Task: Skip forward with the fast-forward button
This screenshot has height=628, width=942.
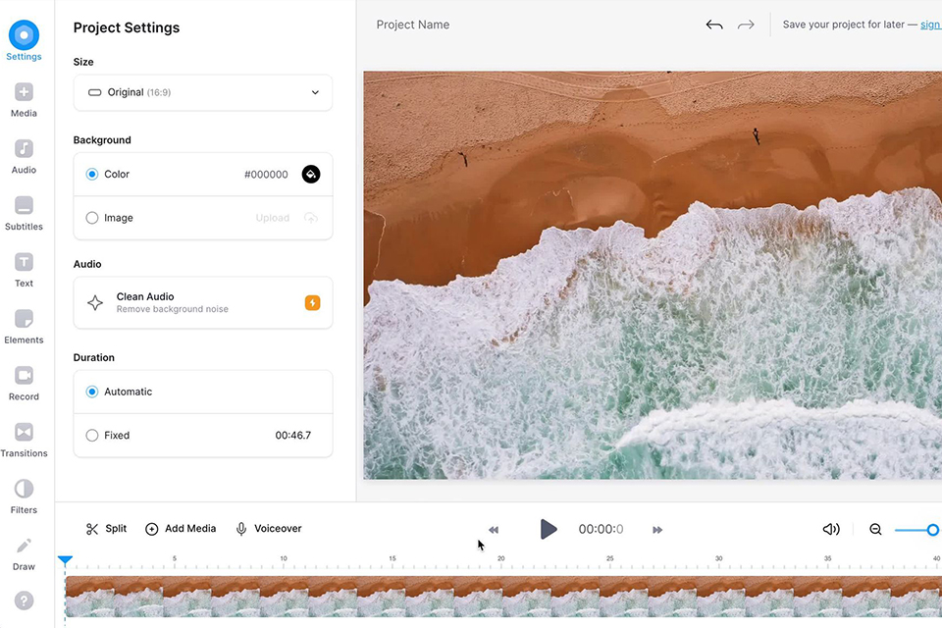Action: coord(657,530)
